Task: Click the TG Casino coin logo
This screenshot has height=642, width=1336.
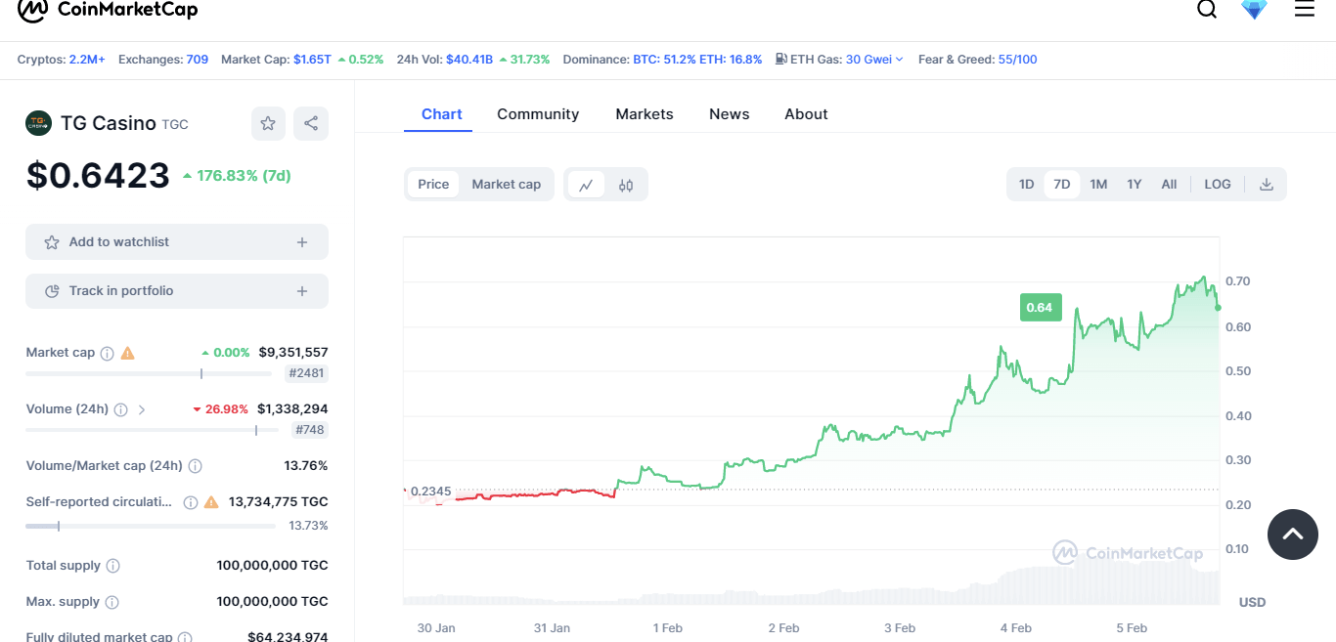Action: coord(38,123)
